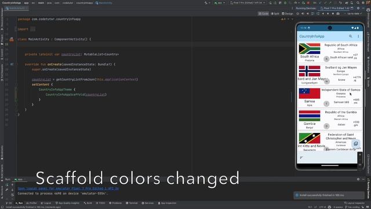
Task: Open Git tool window button
Action: 9,203
